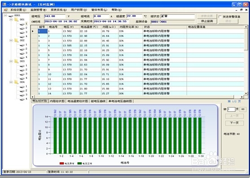Open the 系统设置 menu
Viewport: 250px width, 178px height.
coord(18,10)
